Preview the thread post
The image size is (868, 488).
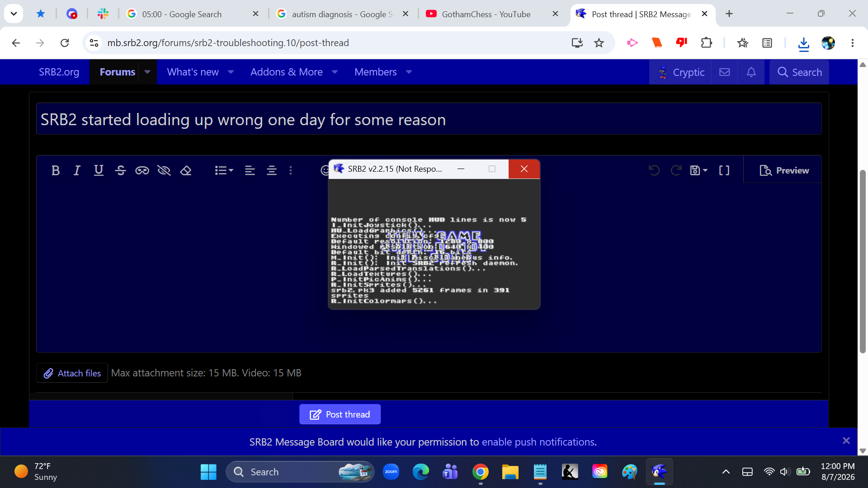coord(784,170)
